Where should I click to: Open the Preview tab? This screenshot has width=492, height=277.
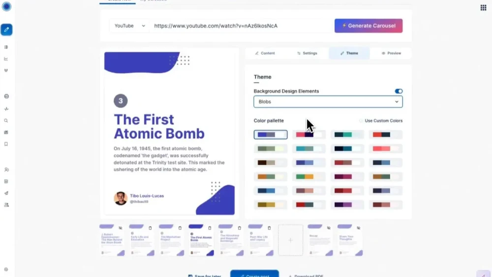(x=391, y=53)
